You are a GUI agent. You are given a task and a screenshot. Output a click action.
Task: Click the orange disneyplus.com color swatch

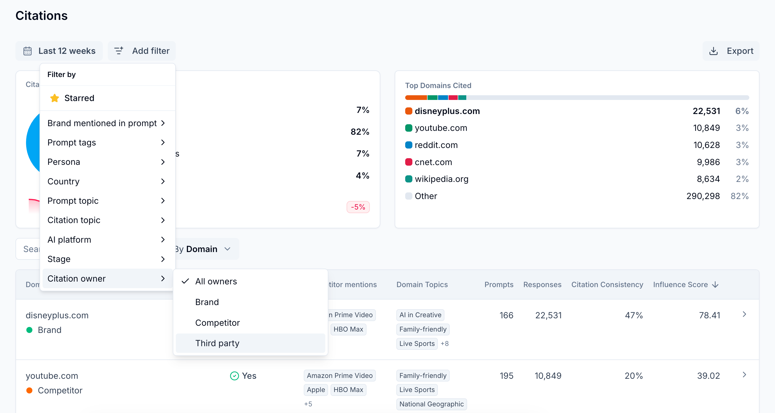click(x=408, y=111)
